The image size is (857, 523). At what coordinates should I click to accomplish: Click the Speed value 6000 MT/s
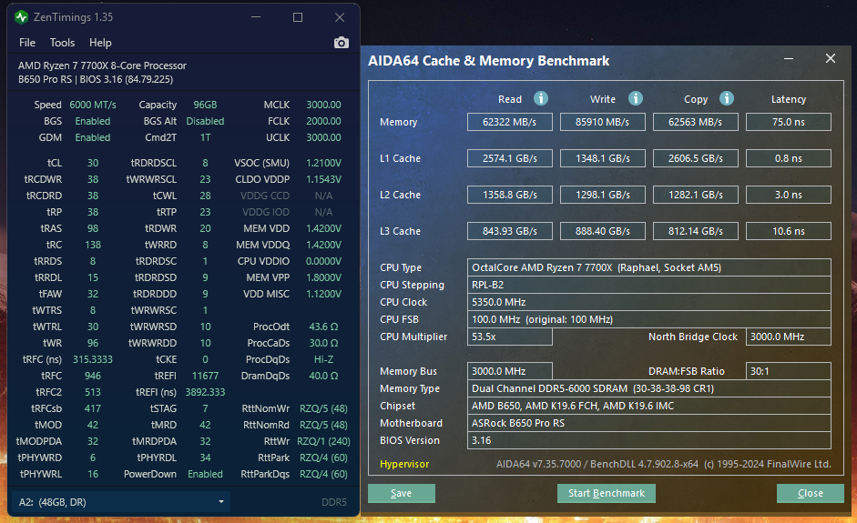point(92,105)
